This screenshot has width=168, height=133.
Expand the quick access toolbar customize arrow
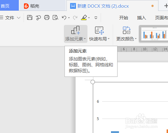pos(96,18)
